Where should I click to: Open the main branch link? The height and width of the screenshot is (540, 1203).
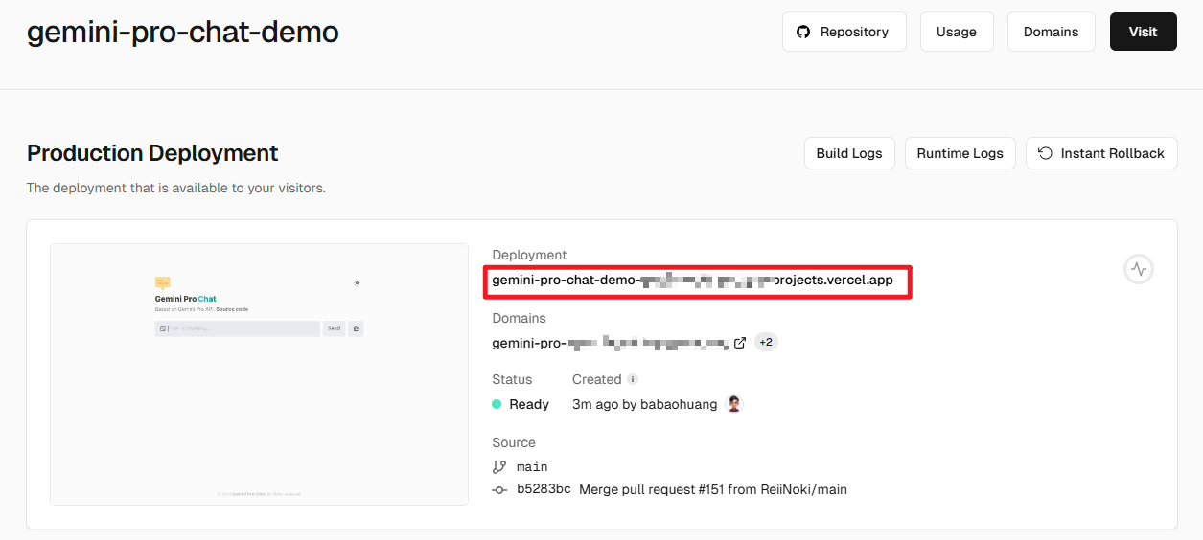(532, 467)
